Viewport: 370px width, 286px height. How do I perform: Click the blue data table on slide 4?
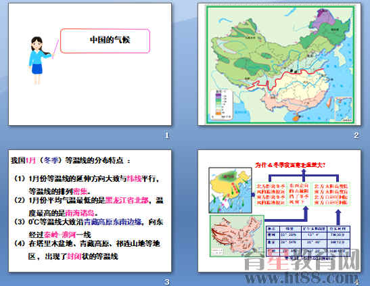click(x=308, y=241)
